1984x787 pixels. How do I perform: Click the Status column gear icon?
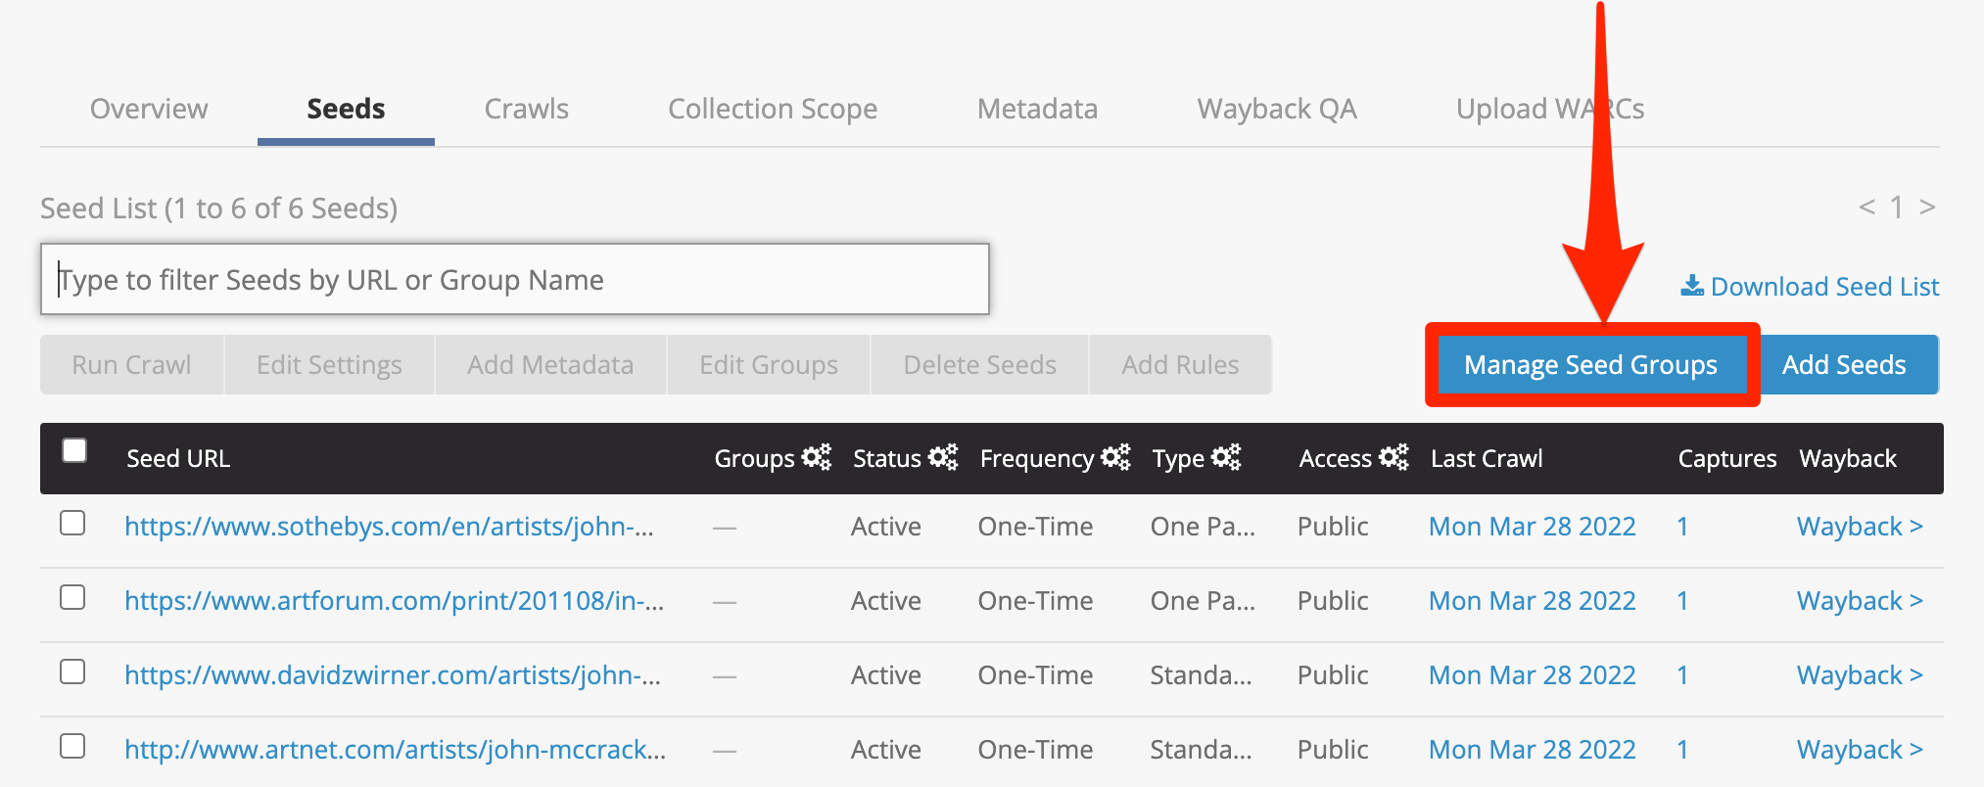(x=942, y=457)
